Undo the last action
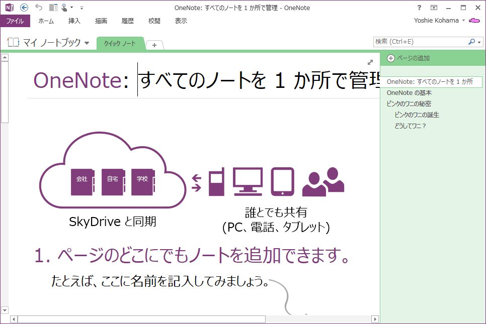 [38, 7]
